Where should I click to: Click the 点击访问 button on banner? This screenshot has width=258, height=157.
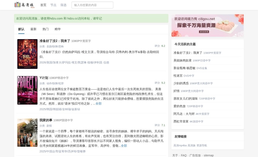[x=204, y=32]
